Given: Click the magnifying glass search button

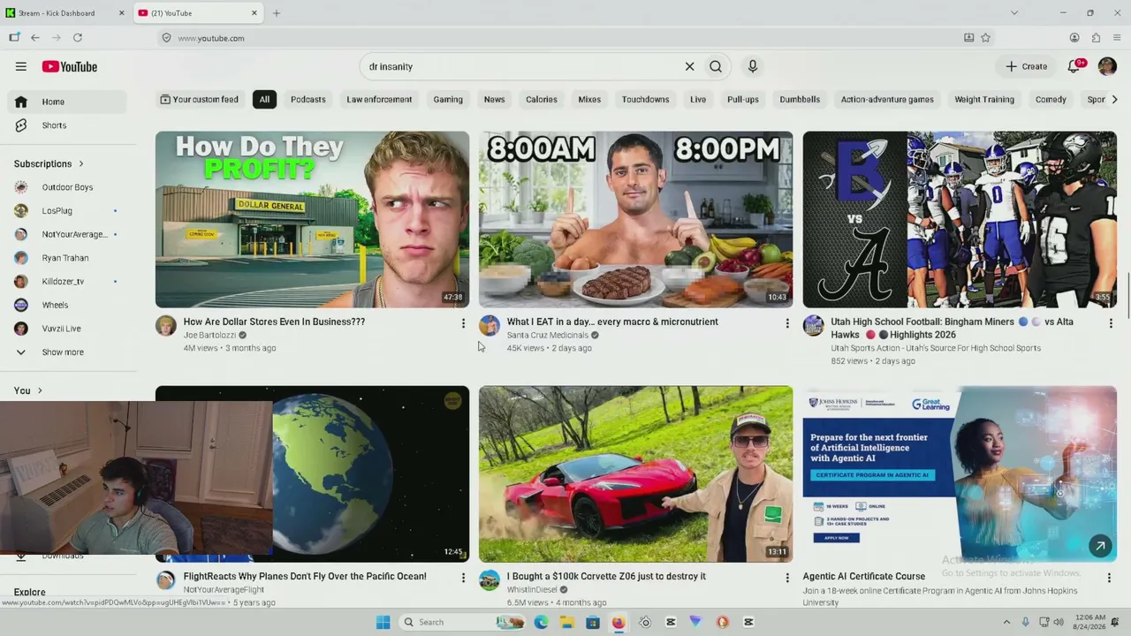Looking at the screenshot, I should tap(716, 66).
